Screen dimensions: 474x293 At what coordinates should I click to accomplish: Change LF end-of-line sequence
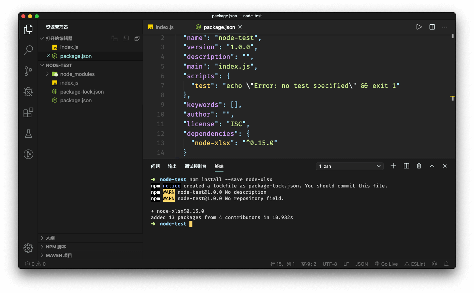click(346, 264)
